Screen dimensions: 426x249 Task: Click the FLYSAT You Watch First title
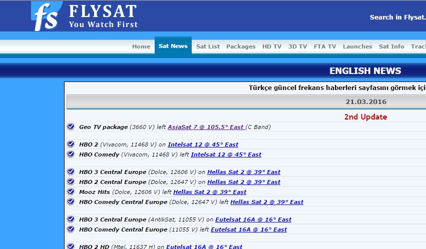(103, 16)
